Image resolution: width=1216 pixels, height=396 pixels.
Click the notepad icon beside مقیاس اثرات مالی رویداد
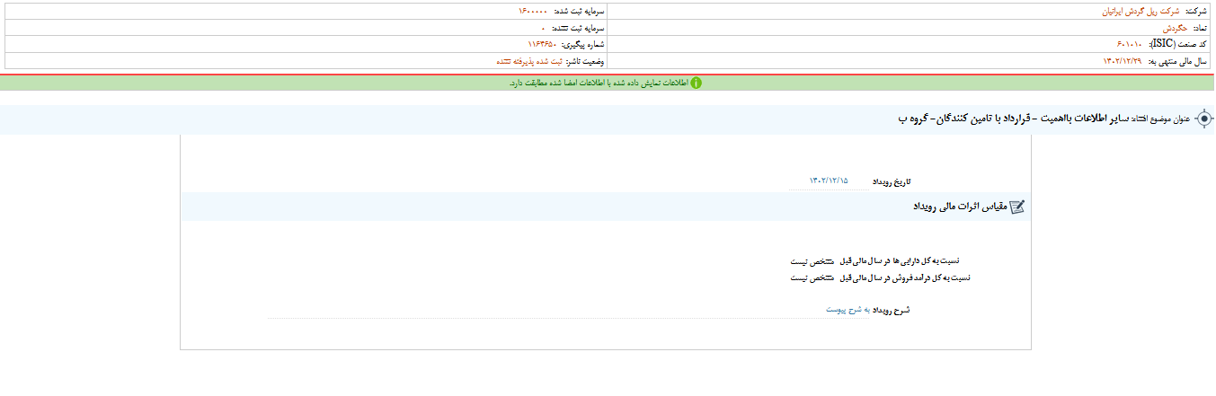[1016, 207]
